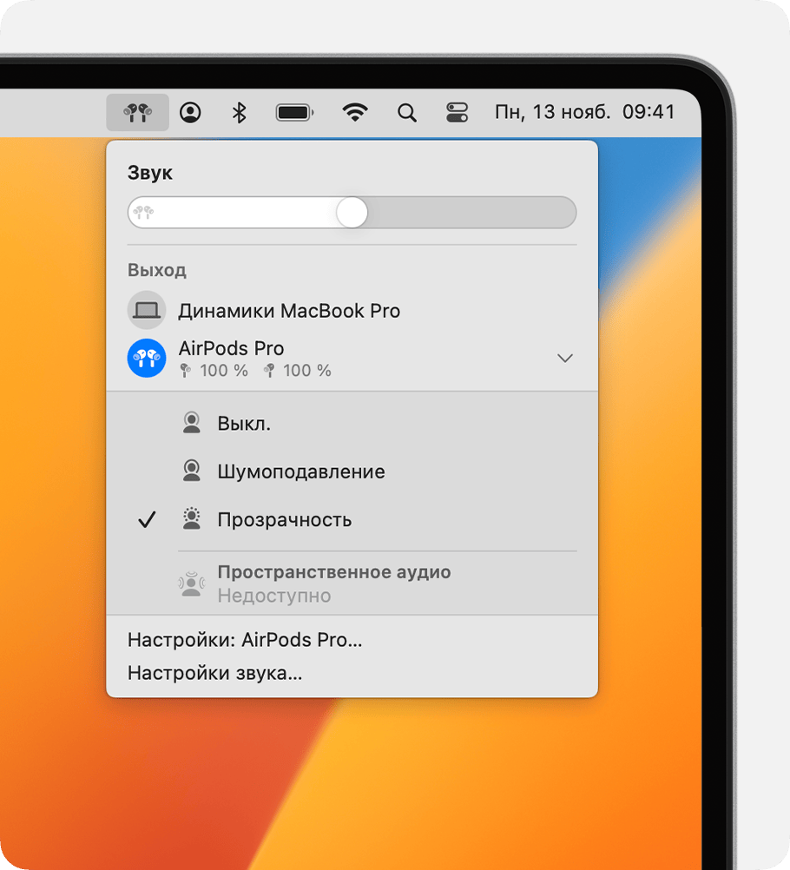Open the Wi-Fi menu bar icon
This screenshot has width=790, height=870.
(354, 112)
